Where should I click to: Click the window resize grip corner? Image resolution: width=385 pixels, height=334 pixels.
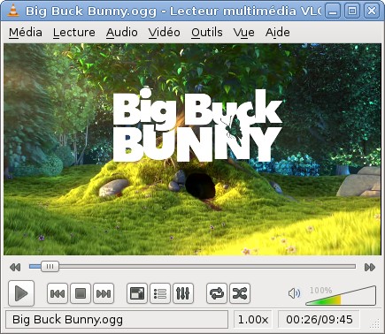[x=374, y=324]
